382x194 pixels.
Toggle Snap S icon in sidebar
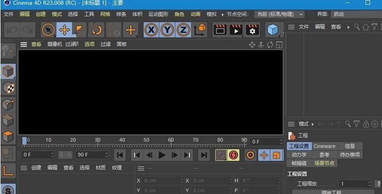tap(8, 190)
